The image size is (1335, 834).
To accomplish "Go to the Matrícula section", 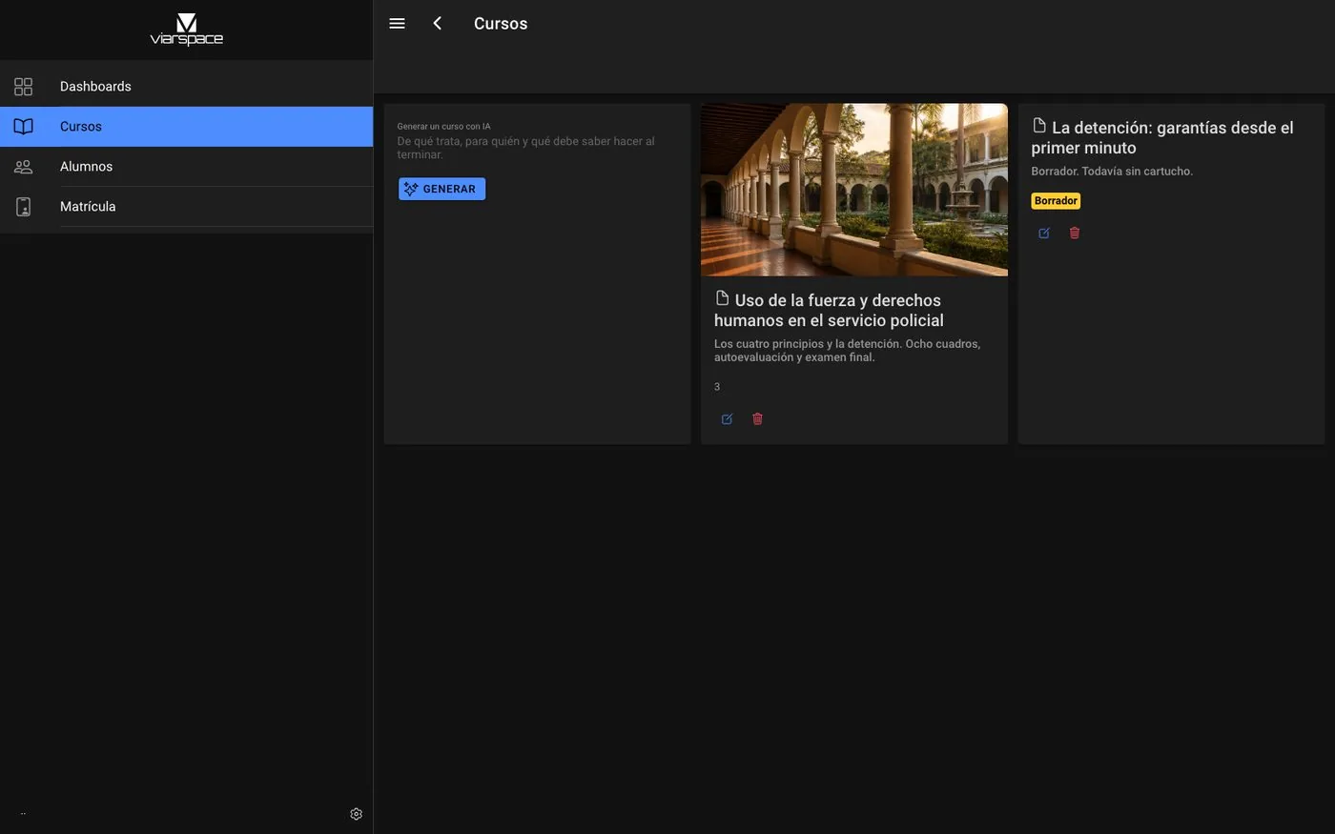I will [x=187, y=207].
